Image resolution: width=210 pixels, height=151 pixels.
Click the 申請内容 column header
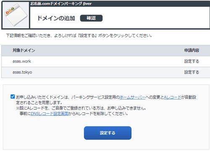pyautogui.click(x=192, y=50)
